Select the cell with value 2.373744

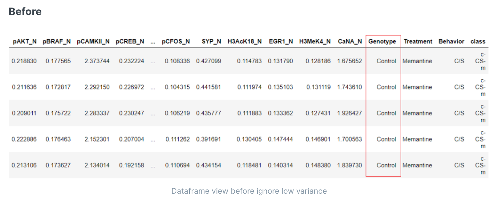(97, 61)
